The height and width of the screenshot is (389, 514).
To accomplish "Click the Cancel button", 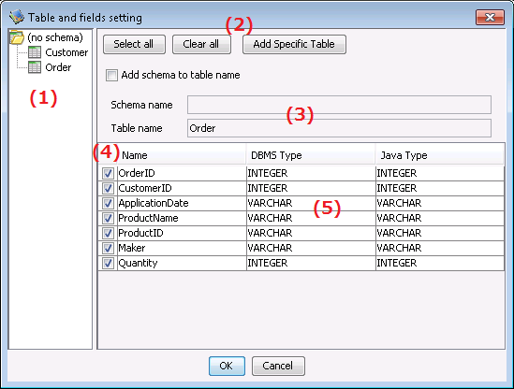I will click(278, 366).
